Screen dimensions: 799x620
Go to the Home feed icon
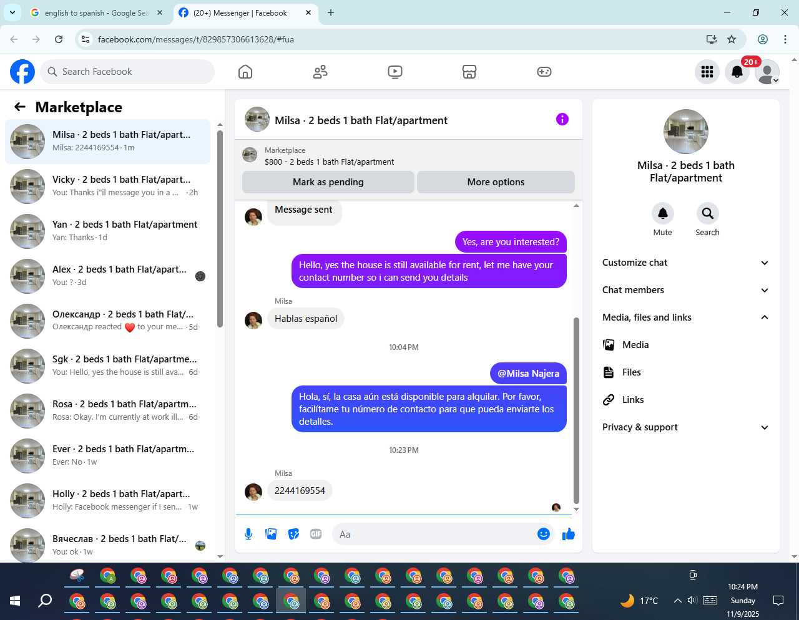coord(245,72)
